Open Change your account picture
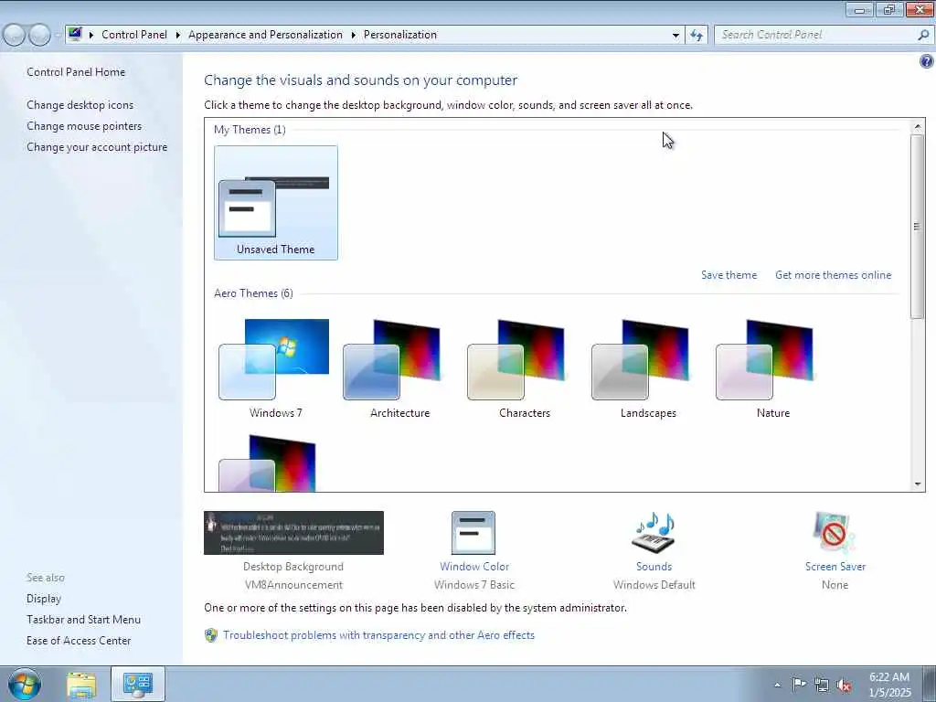This screenshot has width=936, height=702. click(97, 147)
